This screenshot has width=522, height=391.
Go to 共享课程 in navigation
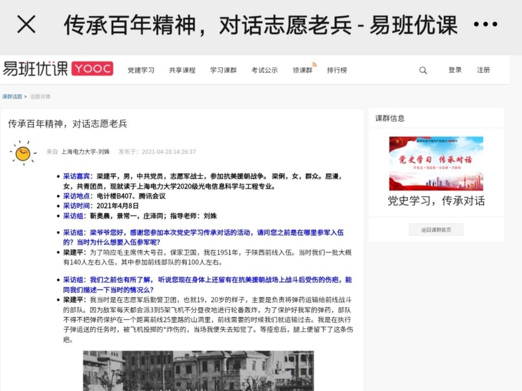click(x=182, y=71)
